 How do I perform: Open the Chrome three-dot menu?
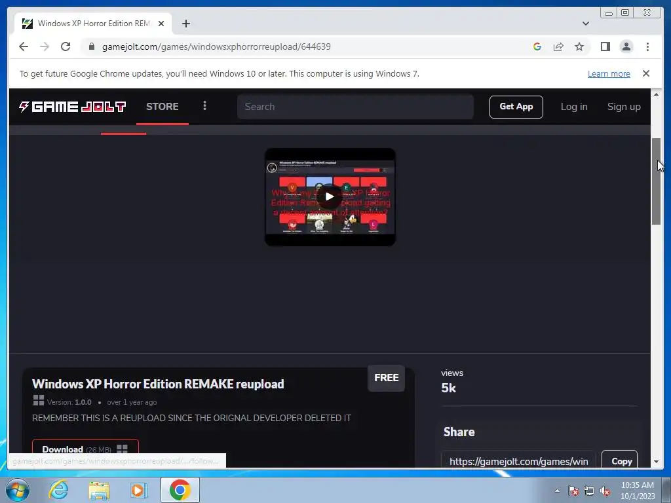647,47
